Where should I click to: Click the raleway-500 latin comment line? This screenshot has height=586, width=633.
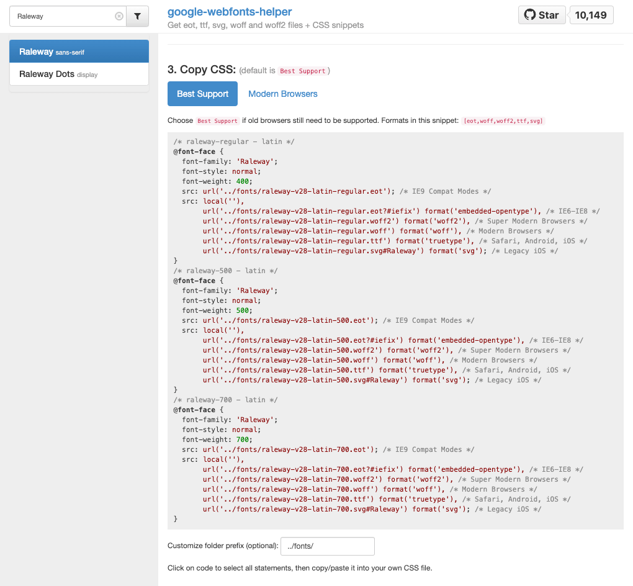[225, 271]
